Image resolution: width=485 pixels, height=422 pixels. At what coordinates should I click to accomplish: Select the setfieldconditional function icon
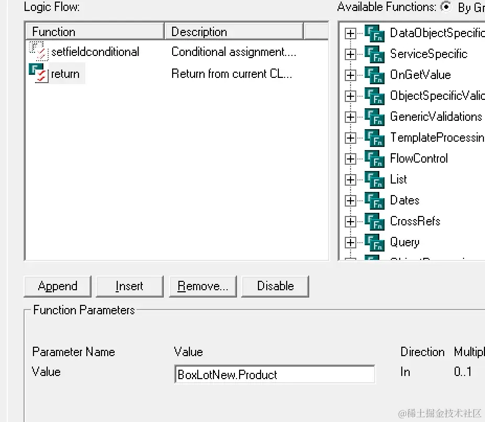pyautogui.click(x=39, y=51)
